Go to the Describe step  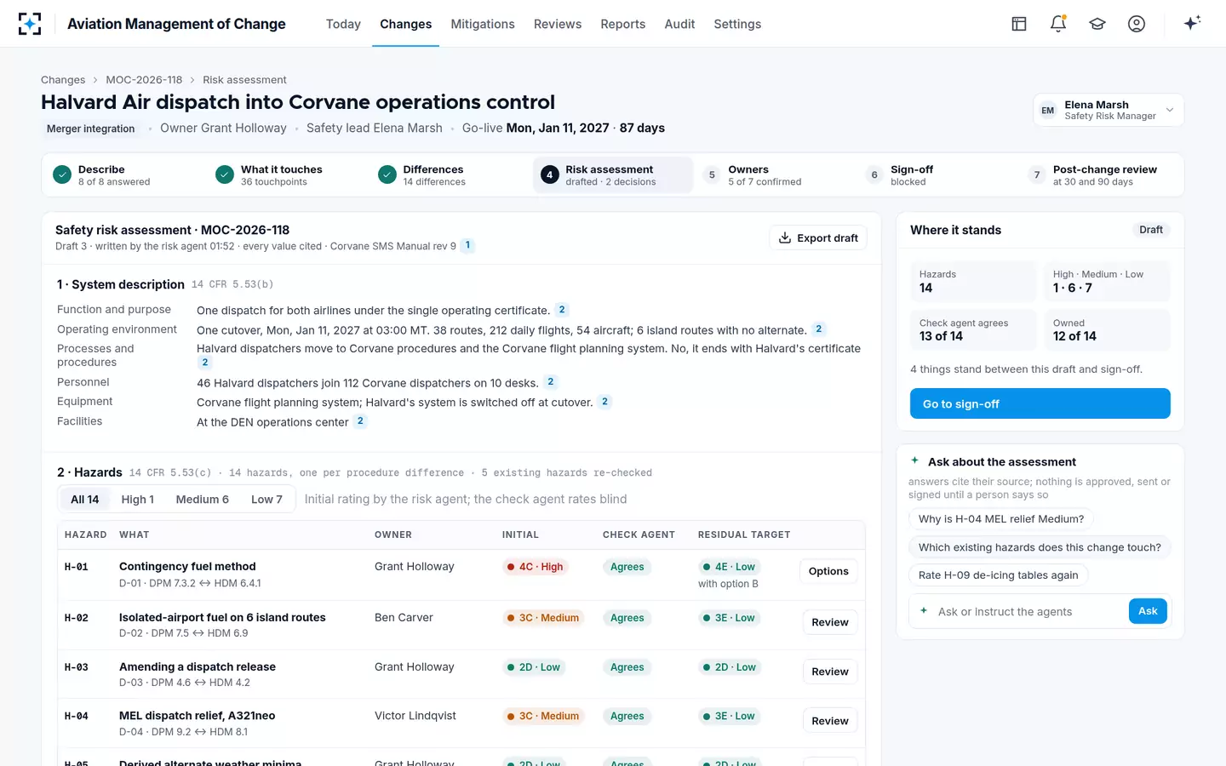(x=123, y=175)
